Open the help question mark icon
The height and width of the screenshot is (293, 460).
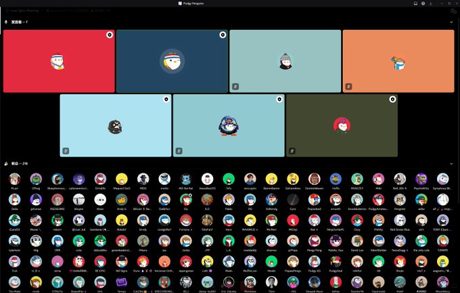pyautogui.click(x=423, y=3)
